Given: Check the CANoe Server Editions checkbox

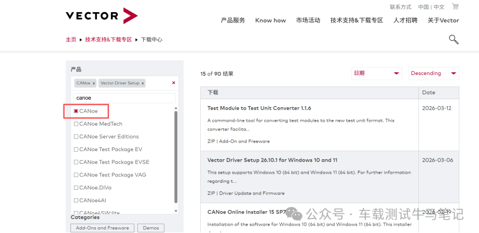Looking at the screenshot, I should (76, 137).
